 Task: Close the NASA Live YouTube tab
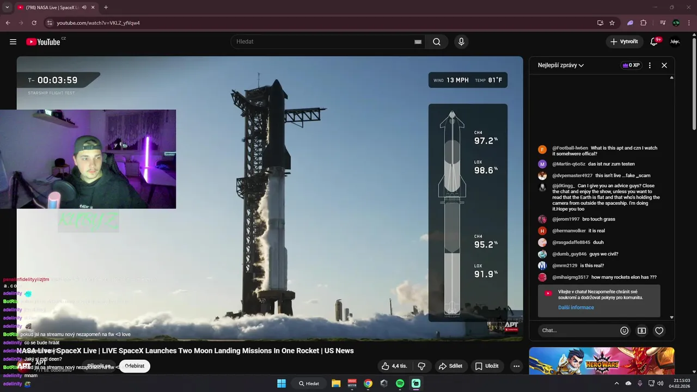pyautogui.click(x=93, y=8)
